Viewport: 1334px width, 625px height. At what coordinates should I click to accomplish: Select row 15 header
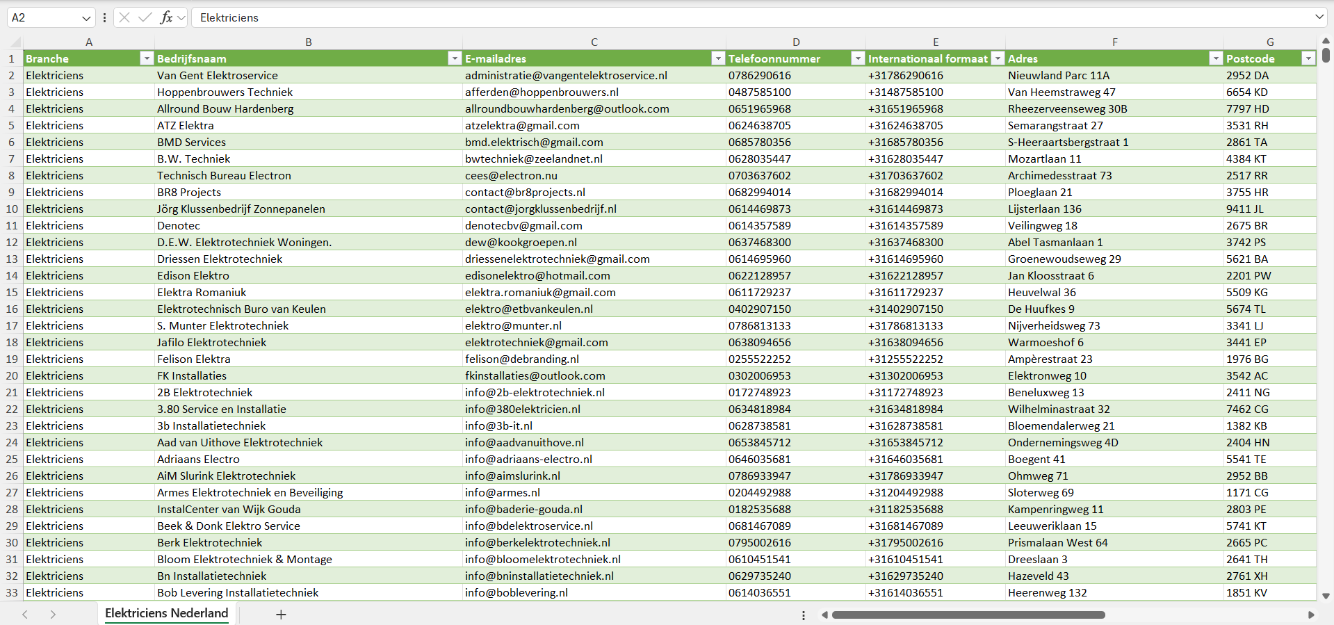(12, 293)
